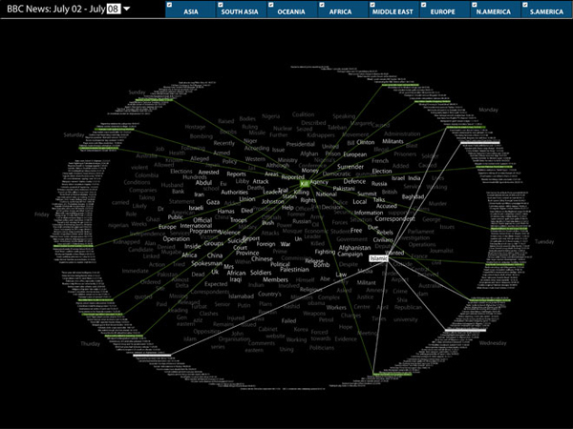Select the word 'Operation'
This screenshot has height=429, width=573.
176,239
